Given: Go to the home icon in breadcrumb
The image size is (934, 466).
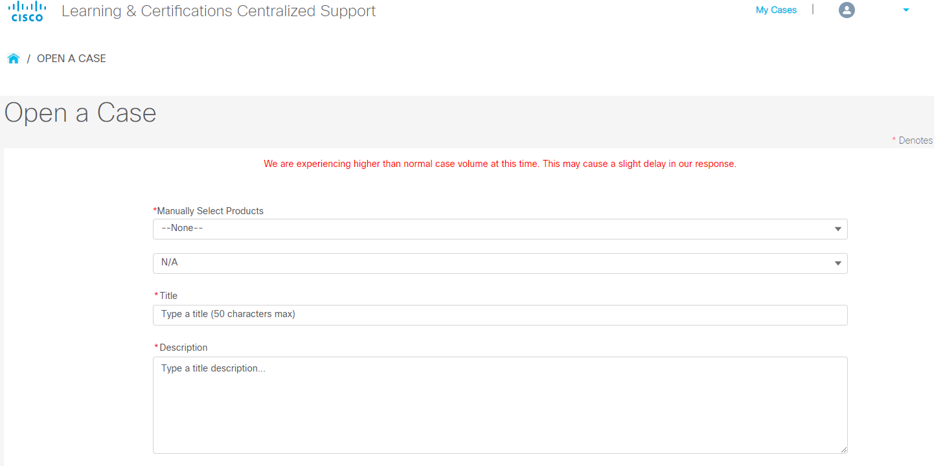Looking at the screenshot, I should 14,58.
